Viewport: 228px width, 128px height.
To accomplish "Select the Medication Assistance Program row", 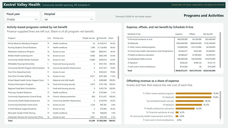I will click(x=62, y=51).
